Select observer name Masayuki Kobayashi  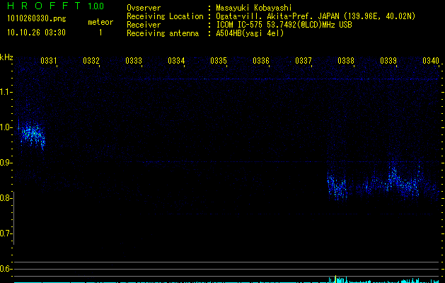(254, 8)
